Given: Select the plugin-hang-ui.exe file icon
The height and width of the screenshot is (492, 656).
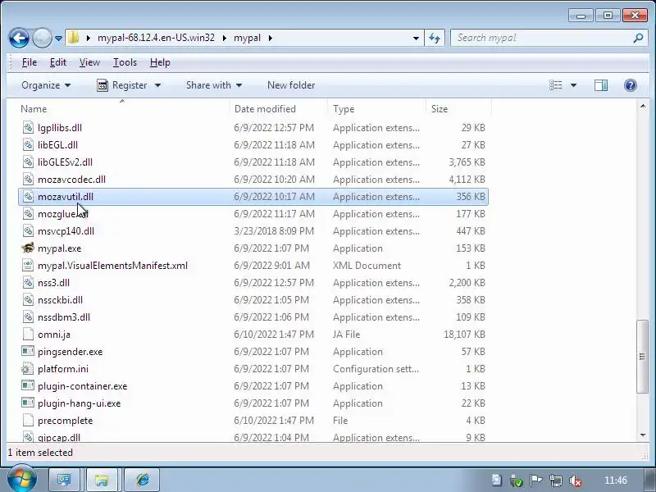Looking at the screenshot, I should [x=28, y=403].
